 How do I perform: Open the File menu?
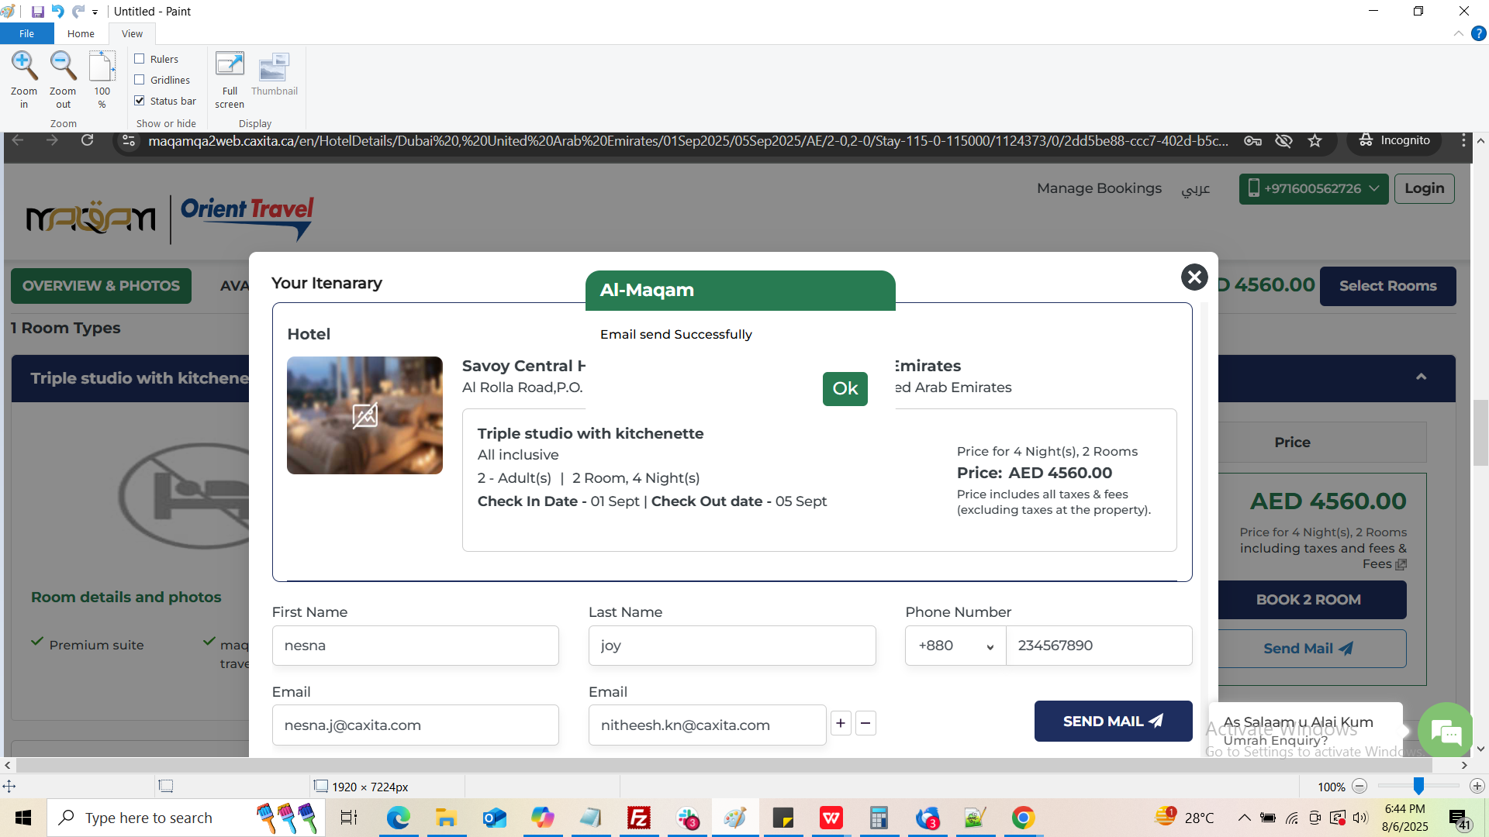click(x=26, y=33)
